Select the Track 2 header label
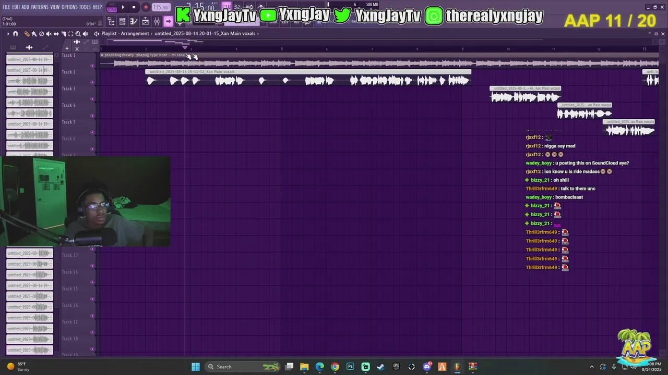 pos(68,72)
